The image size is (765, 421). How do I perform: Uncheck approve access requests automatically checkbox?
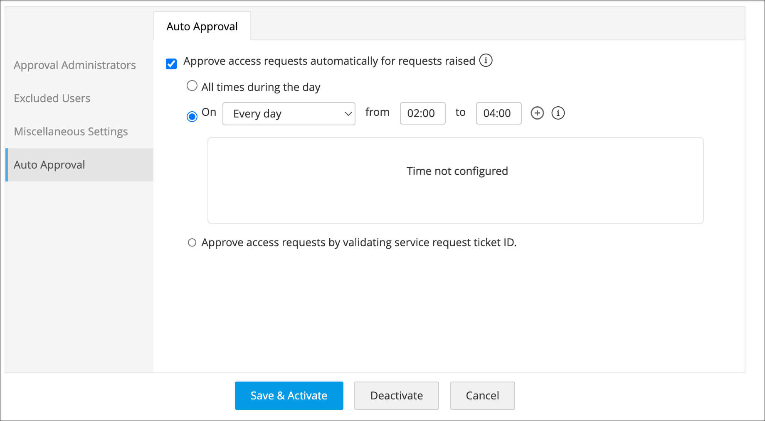(x=171, y=64)
